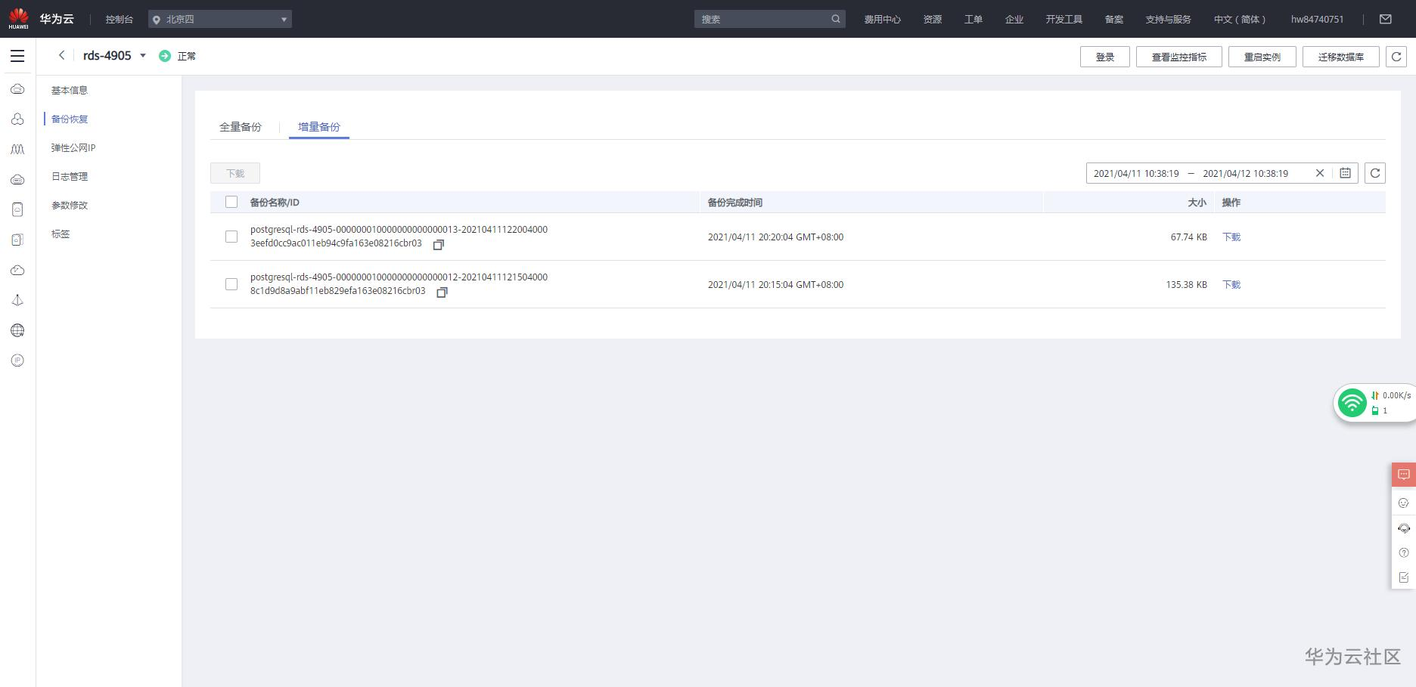The width and height of the screenshot is (1416, 687).
Task: Open the 北京四 region dropdown
Action: (x=220, y=19)
